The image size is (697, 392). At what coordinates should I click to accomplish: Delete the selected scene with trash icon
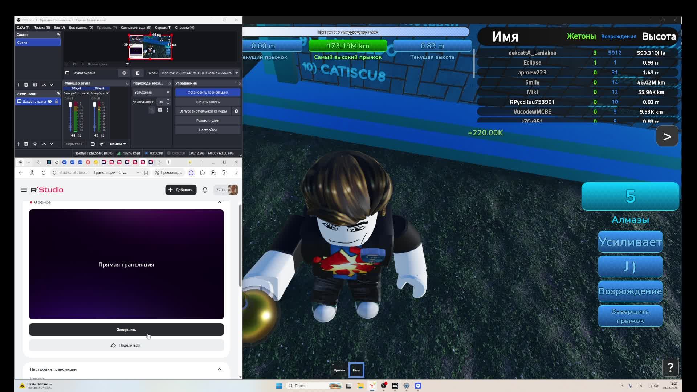click(26, 85)
